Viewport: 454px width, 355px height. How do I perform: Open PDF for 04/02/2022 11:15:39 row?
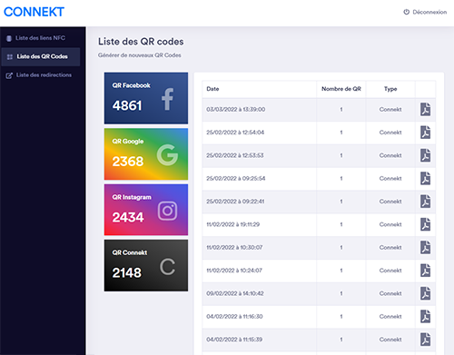(x=425, y=340)
